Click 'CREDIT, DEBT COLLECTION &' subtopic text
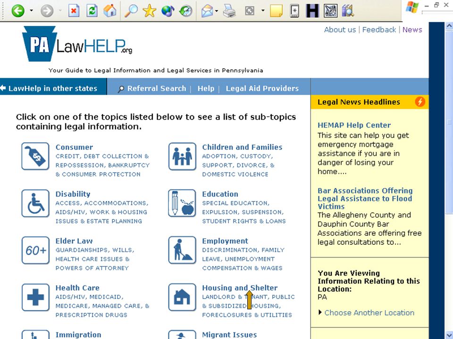 [102, 156]
